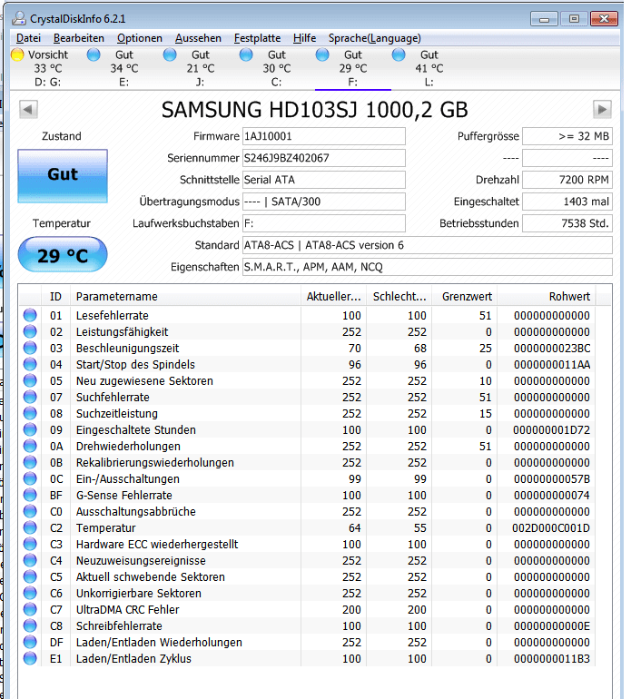631x699 pixels.
Task: Open the Hilfe menu
Action: [304, 38]
